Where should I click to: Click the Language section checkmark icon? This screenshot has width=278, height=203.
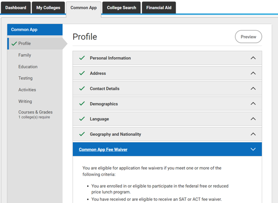pyautogui.click(x=82, y=119)
